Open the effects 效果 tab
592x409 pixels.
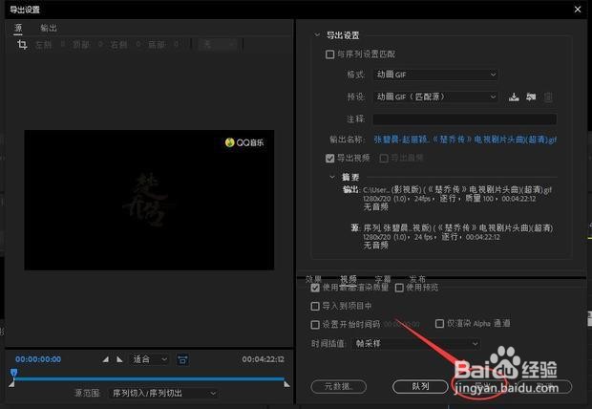tap(313, 279)
